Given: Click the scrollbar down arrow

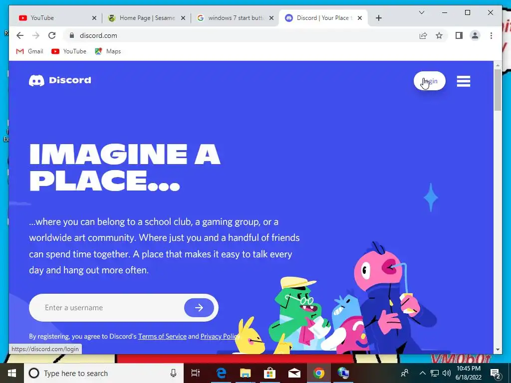Looking at the screenshot, I should tap(498, 350).
